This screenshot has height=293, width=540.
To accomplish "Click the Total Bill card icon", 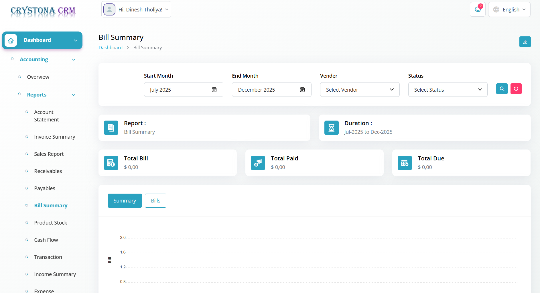I will point(111,163).
